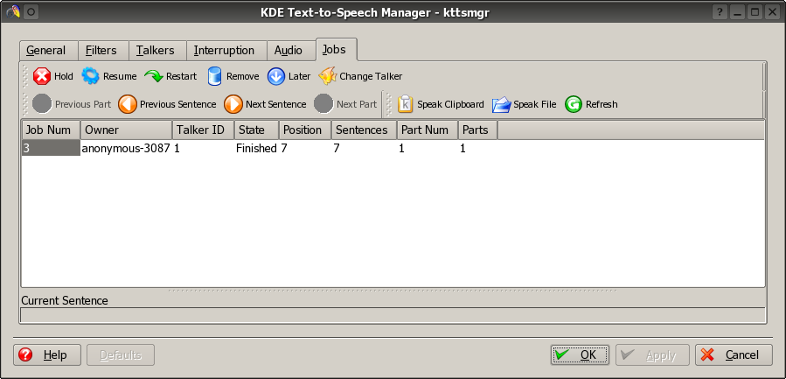The image size is (786, 379).
Task: Switch to the Talkers tab
Action: (156, 51)
